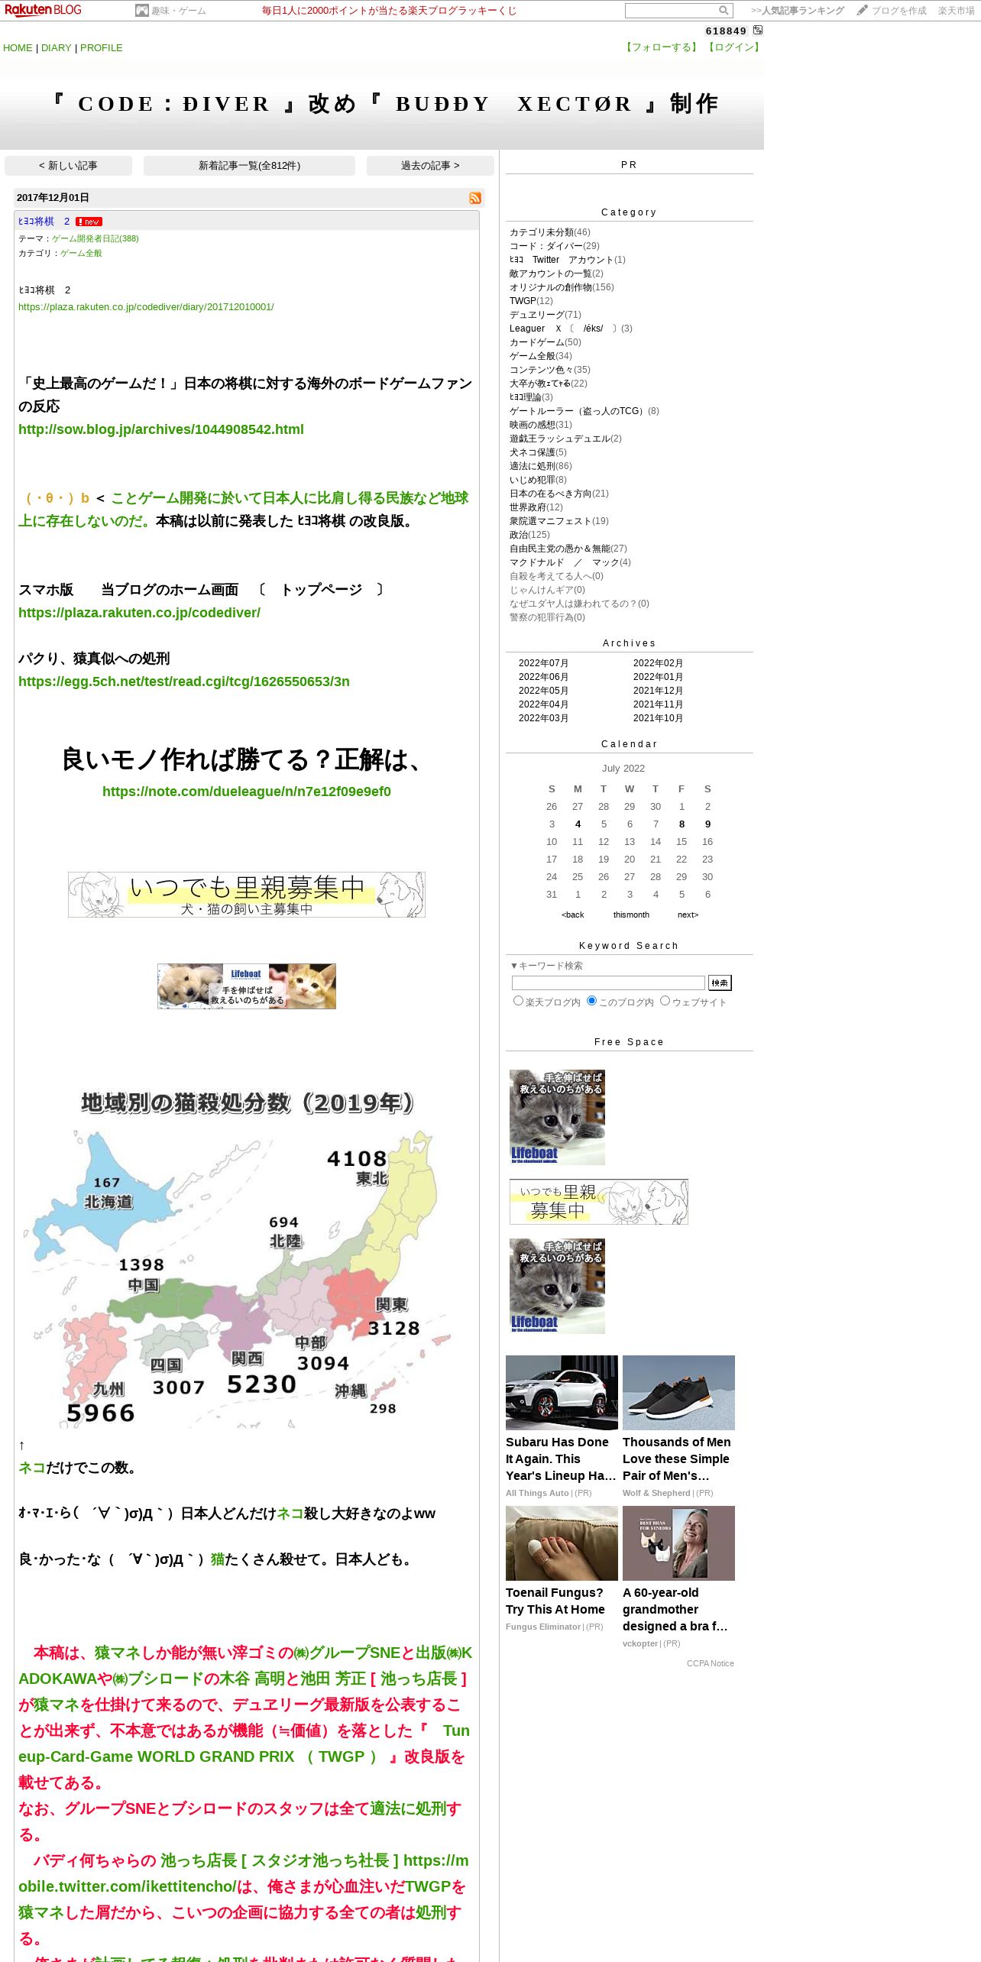Click the bold calendar date 8

tap(682, 824)
